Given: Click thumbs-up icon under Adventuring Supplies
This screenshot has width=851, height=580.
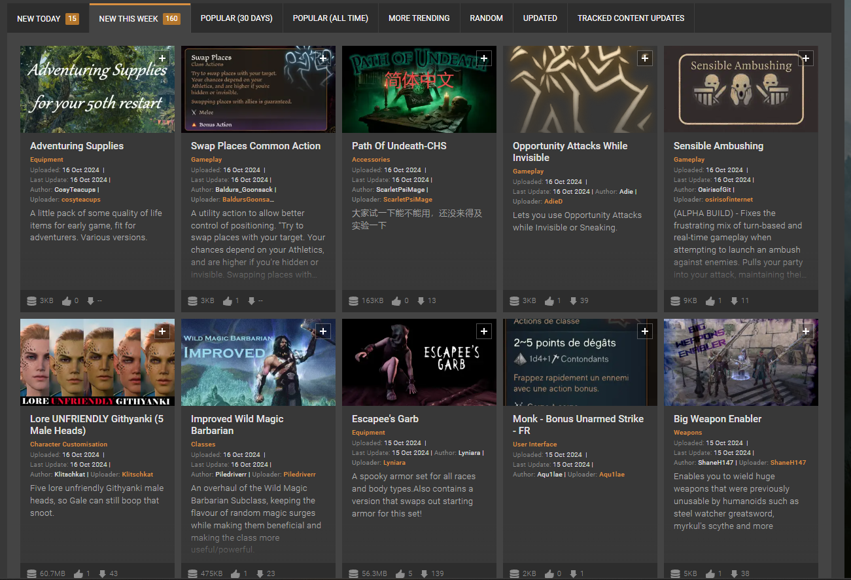Looking at the screenshot, I should (x=67, y=301).
